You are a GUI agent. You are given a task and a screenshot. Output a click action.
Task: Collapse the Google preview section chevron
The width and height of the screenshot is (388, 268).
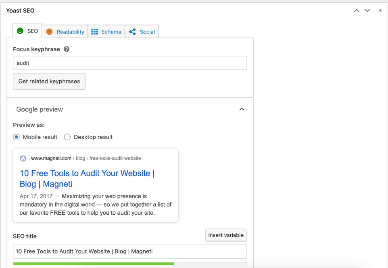click(x=242, y=109)
